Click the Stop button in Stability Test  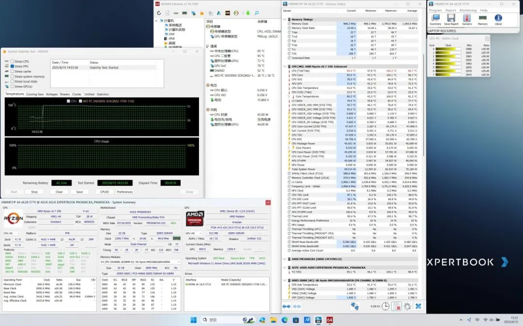pos(34,192)
